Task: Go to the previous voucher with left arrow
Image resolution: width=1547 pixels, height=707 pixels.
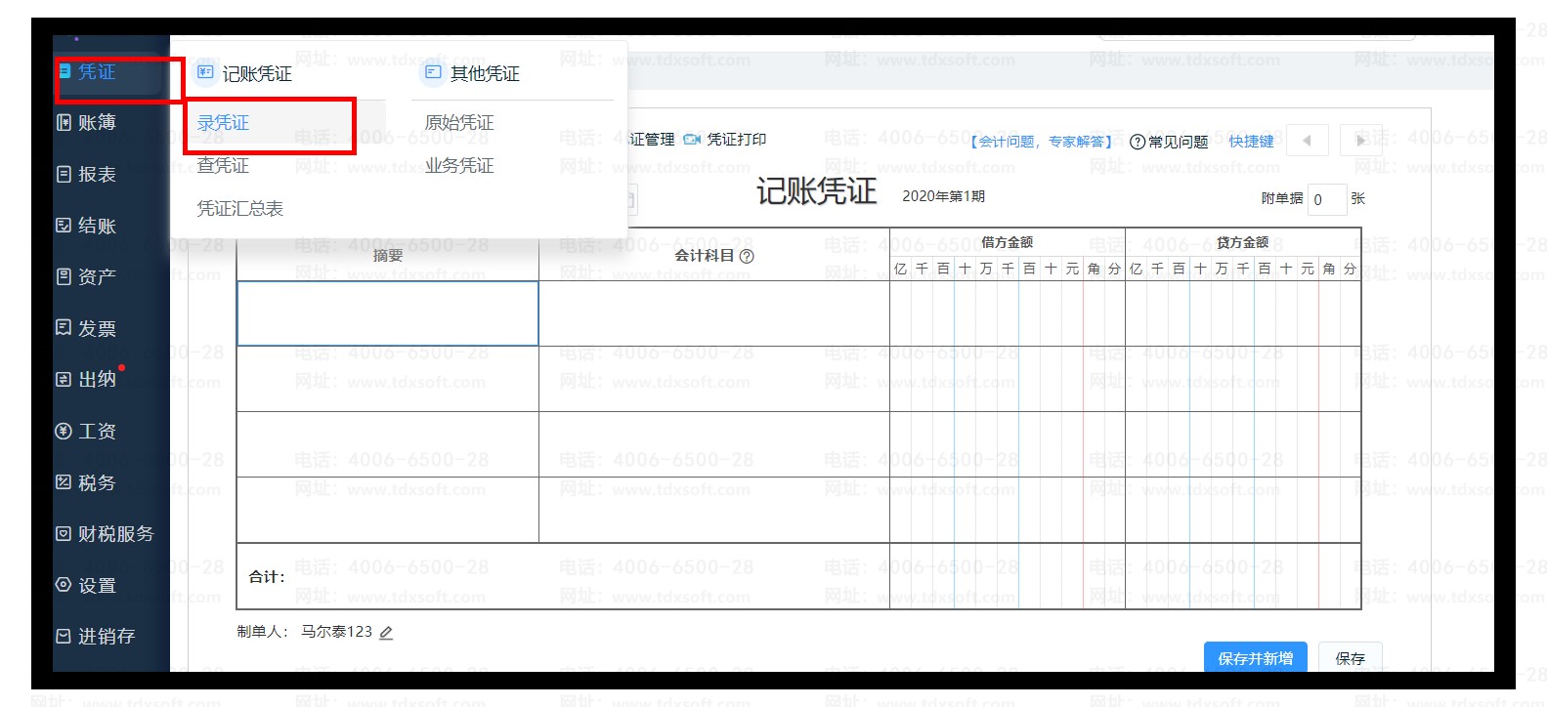Action: (1307, 141)
